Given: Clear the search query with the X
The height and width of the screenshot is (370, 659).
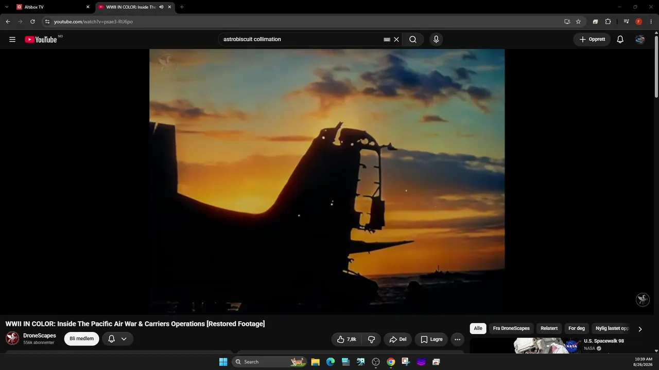Looking at the screenshot, I should coord(396,40).
